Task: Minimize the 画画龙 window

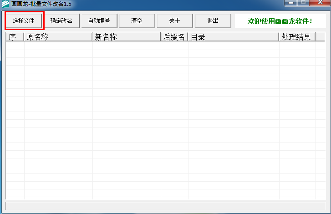Action: pyautogui.click(x=291, y=3)
